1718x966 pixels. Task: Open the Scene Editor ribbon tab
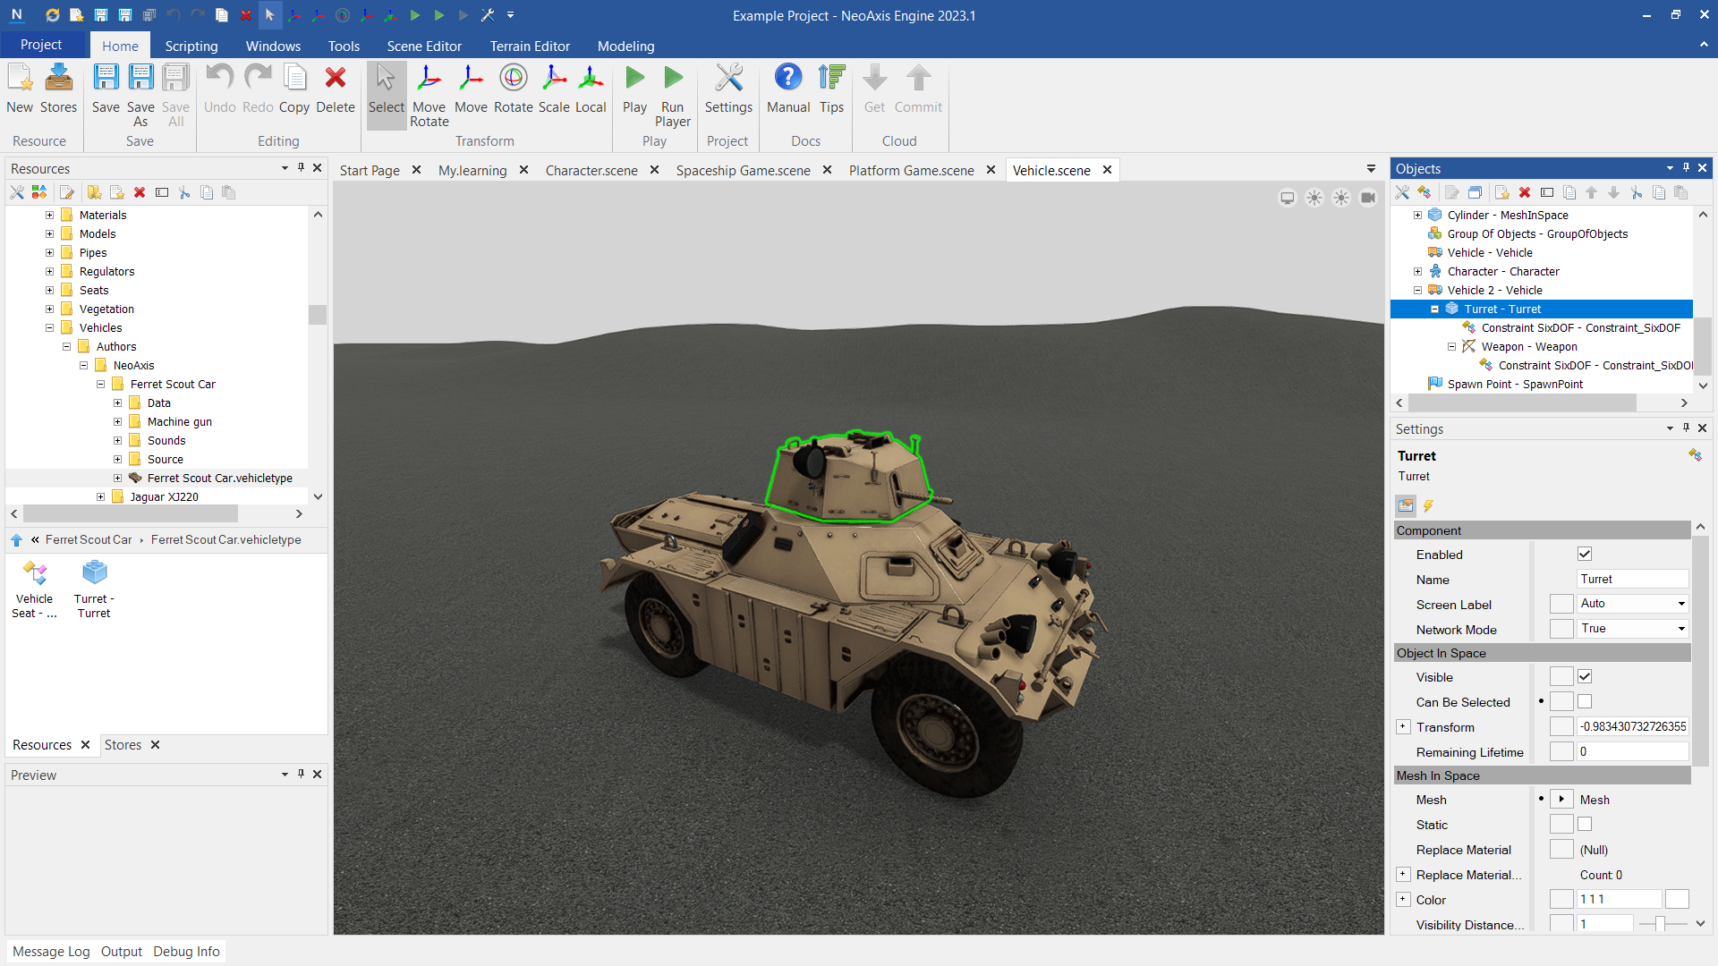[424, 46]
